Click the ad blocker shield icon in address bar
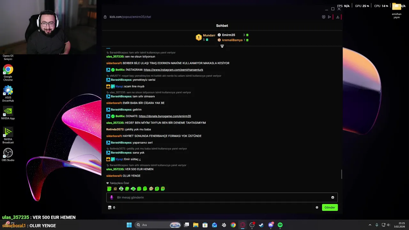The height and width of the screenshot is (230, 409). (x=323, y=17)
